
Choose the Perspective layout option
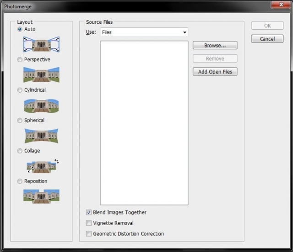click(x=20, y=60)
